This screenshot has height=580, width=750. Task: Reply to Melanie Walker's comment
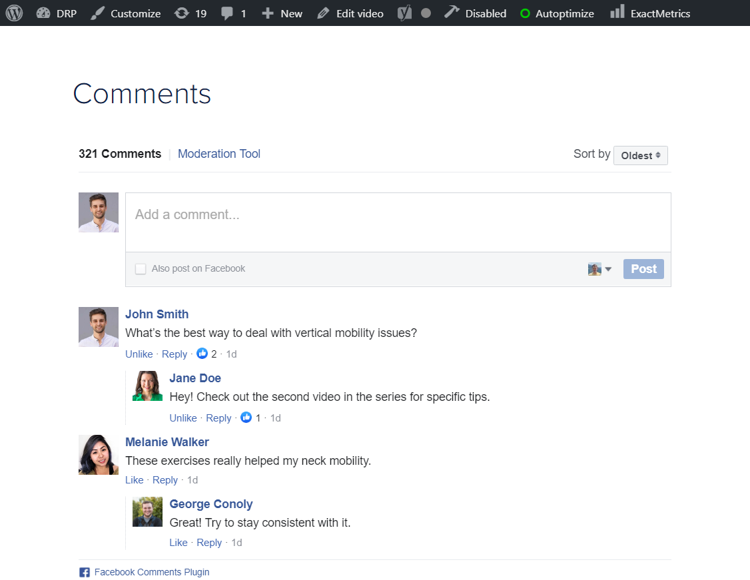[165, 479]
